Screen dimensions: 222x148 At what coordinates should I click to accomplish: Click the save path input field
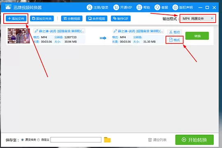(76, 140)
